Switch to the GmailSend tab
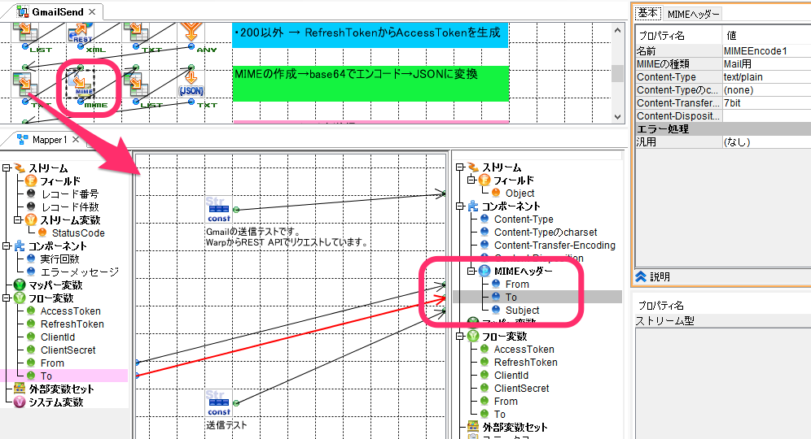Screen dimensions: 811x439 (58, 11)
